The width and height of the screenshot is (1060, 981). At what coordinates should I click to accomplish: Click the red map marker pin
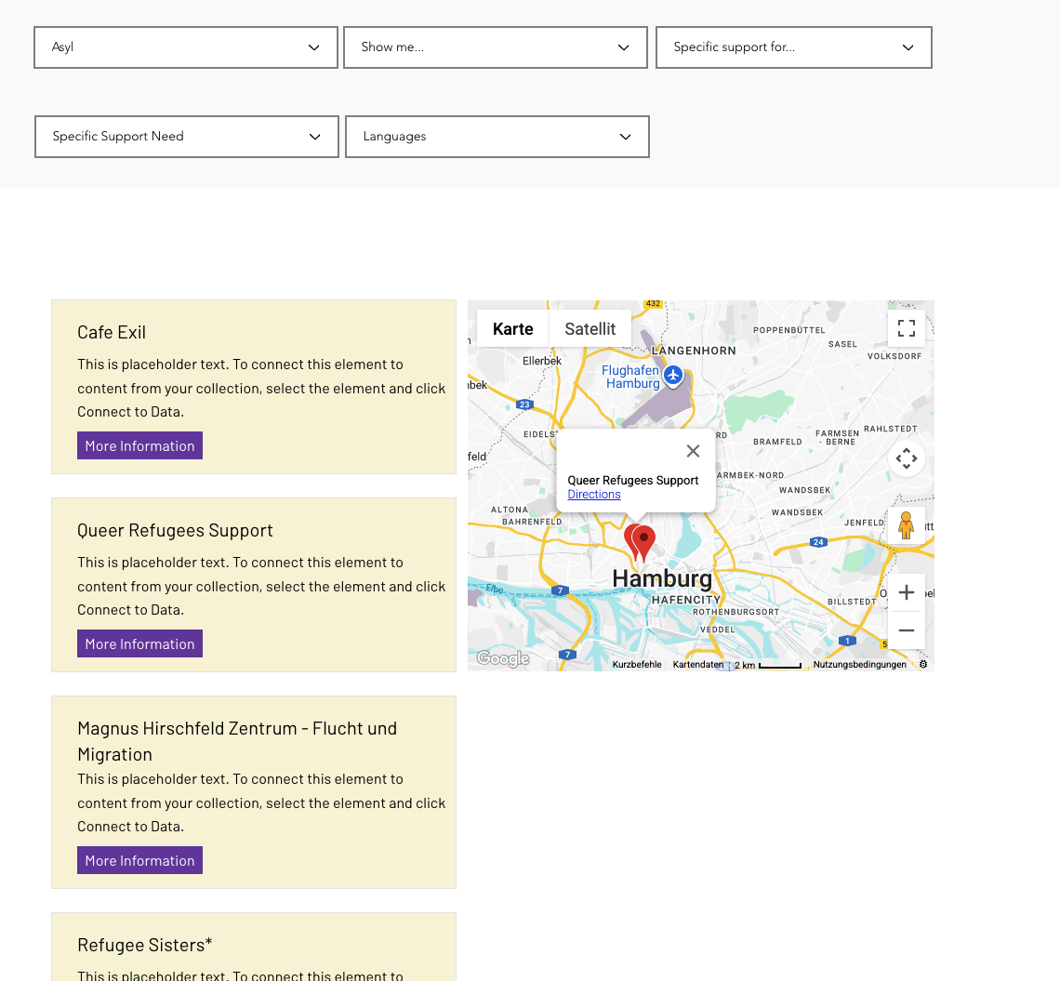click(x=643, y=542)
